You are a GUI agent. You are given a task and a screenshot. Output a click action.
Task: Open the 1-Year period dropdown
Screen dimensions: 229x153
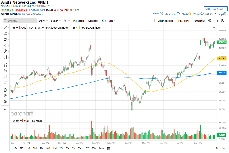point(56,21)
